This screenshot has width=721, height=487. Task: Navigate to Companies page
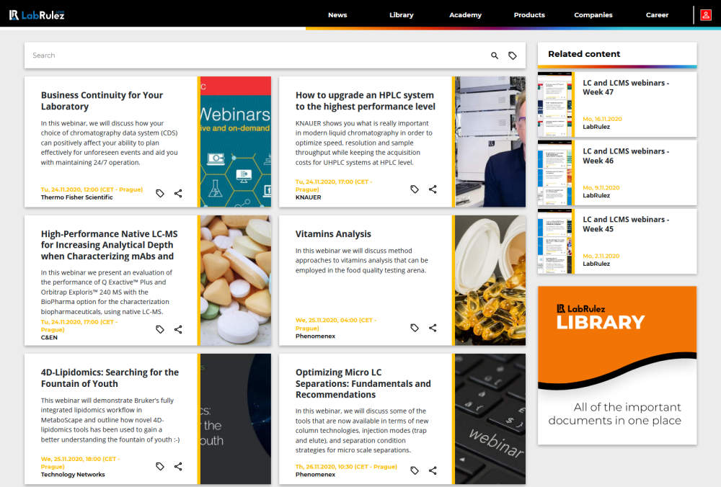coord(593,15)
